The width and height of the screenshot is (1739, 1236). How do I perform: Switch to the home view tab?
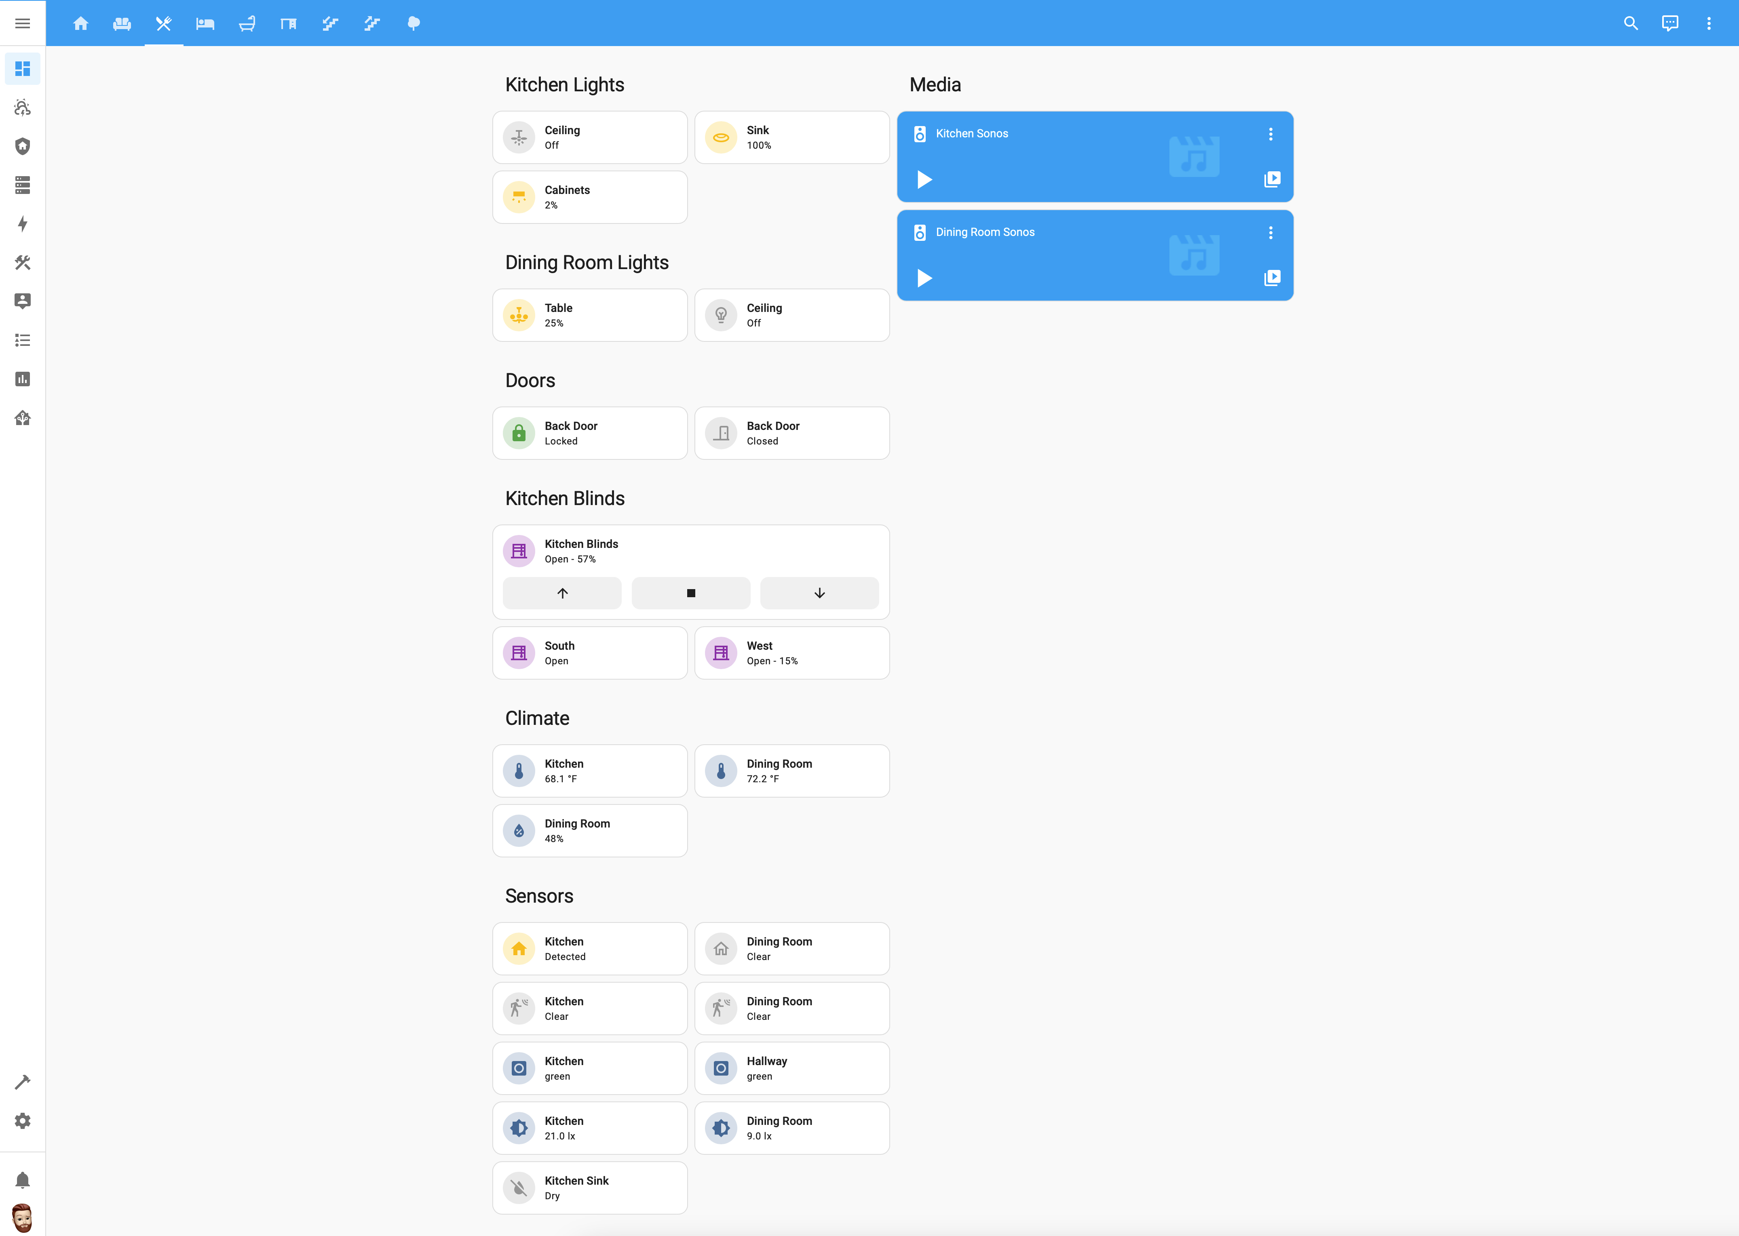(x=81, y=23)
